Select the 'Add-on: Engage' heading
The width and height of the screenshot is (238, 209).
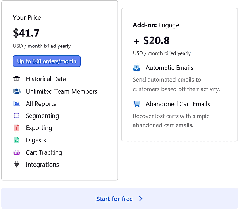tap(156, 25)
